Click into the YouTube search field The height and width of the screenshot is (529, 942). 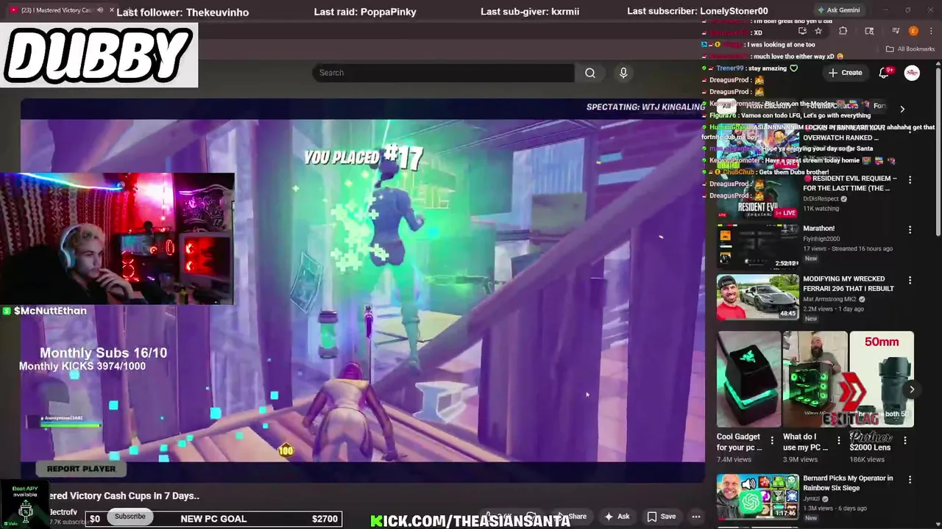click(444, 73)
